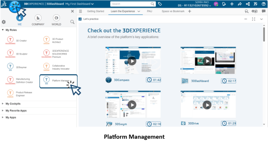Image resolution: width=268 pixels, height=142 pixels.
Task: Add a new tab with the plus button
Action: (190, 11)
